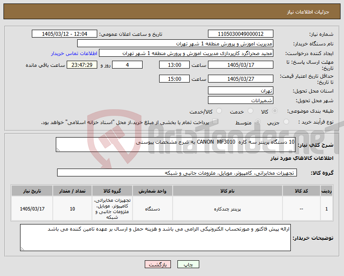The height and width of the screenshot is (276, 344).
Task: Toggle the اسناد خزانه اسلامی payment checkbox
Action: [x=215, y=121]
